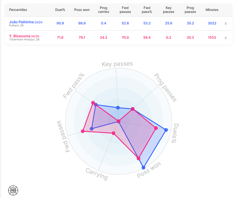Select the Key passes column header
Image resolution: width=236 pixels, height=198 pixels.
(169, 10)
